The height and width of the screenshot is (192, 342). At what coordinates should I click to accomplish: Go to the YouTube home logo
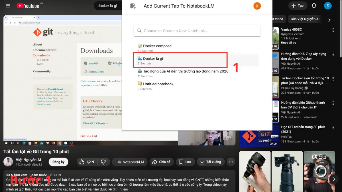[28, 6]
